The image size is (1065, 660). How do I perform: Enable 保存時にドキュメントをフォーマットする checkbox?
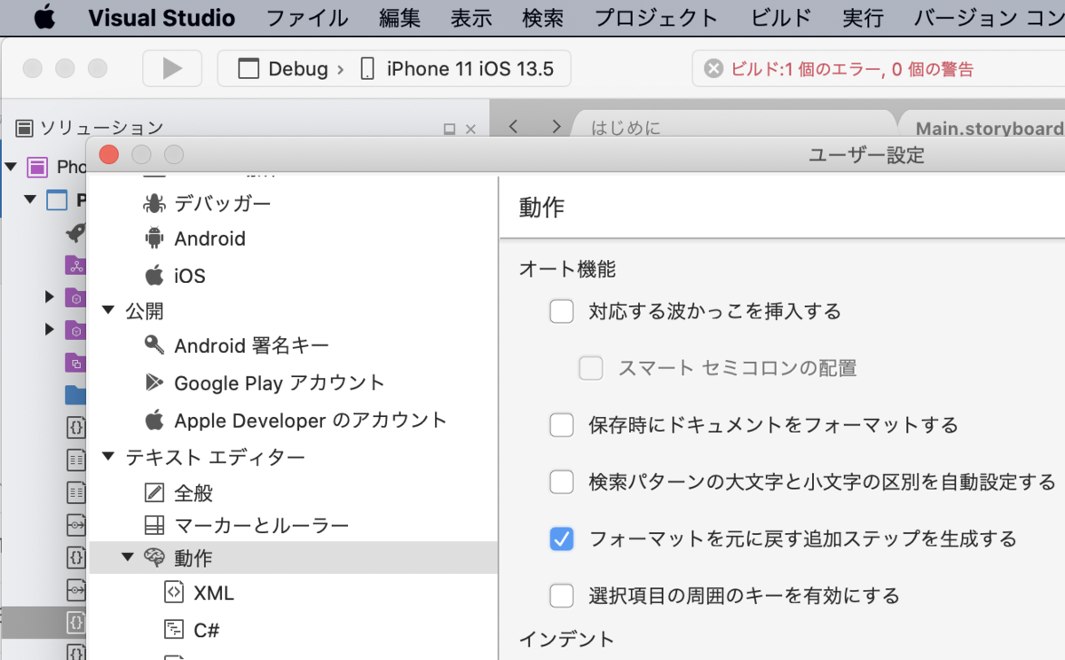tap(562, 425)
